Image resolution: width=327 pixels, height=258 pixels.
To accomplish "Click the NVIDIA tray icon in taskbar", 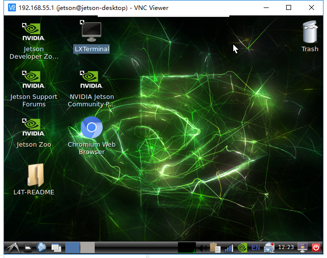I will pos(242,248).
